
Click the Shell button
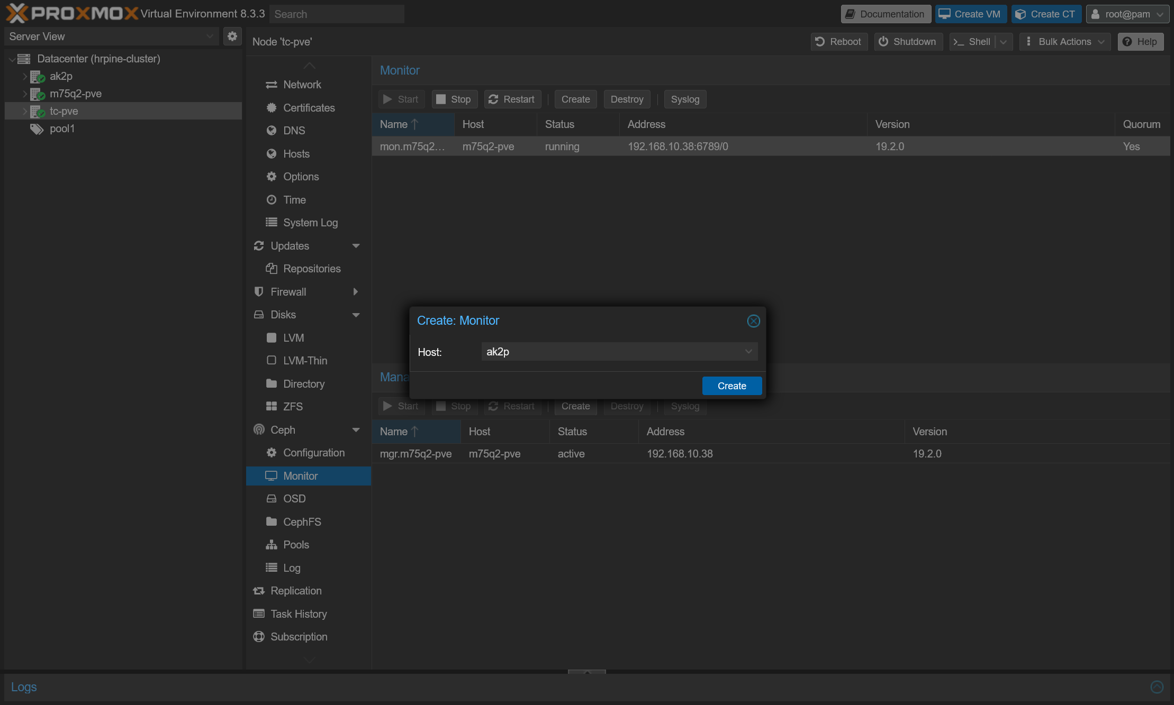(x=972, y=42)
